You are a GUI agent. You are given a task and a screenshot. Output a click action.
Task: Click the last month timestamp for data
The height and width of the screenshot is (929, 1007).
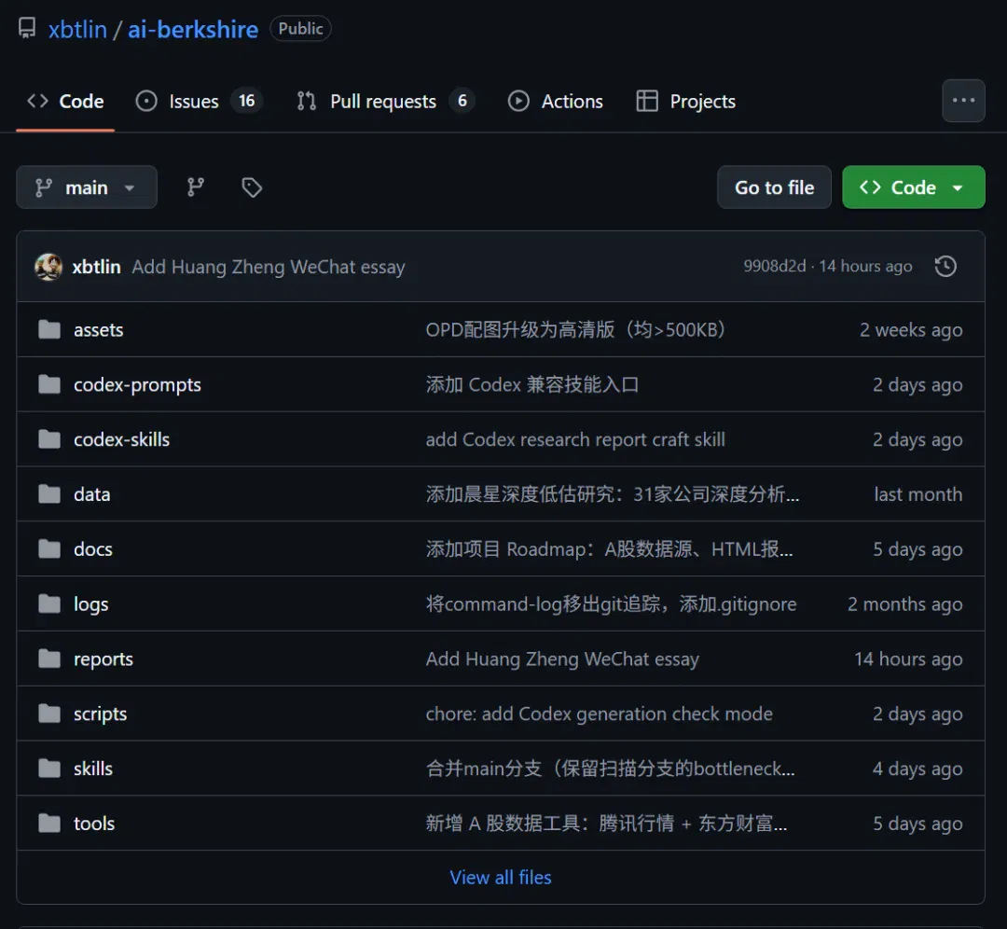(917, 494)
